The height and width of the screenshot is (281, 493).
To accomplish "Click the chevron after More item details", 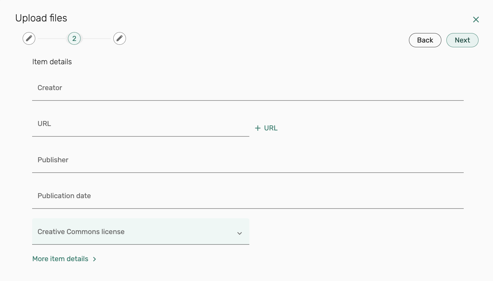I will tap(94, 259).
